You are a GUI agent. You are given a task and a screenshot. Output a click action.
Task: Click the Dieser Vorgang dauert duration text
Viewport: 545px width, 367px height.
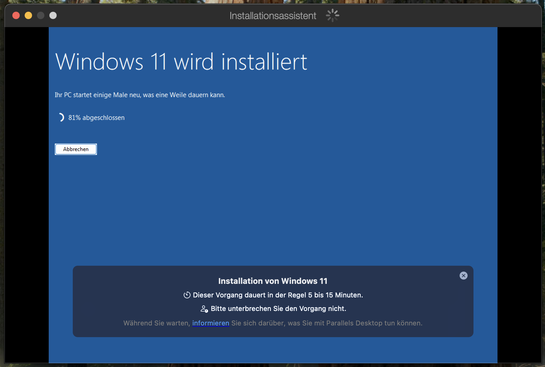tap(278, 295)
